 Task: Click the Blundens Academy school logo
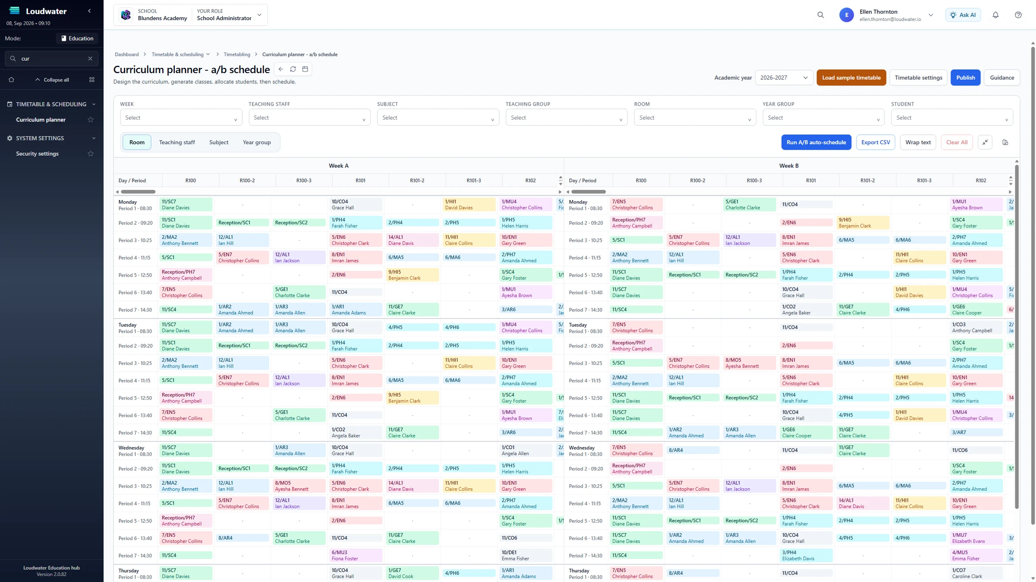coord(126,15)
